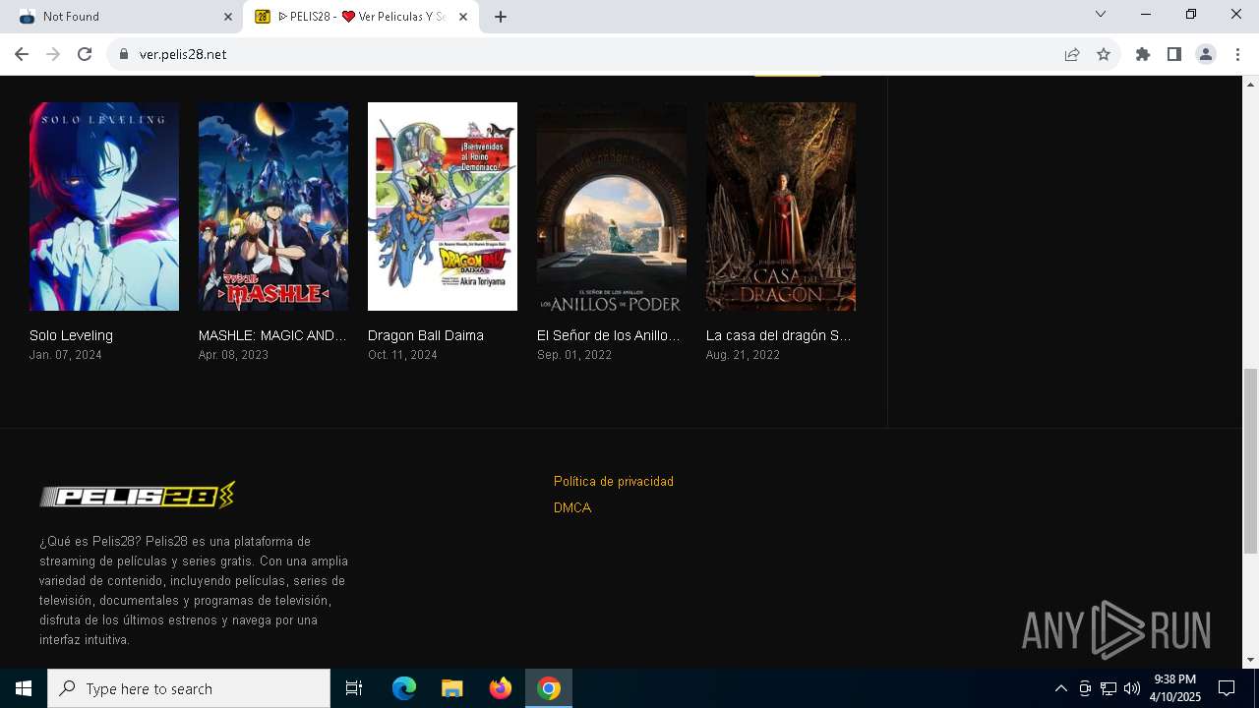Open the taskbar clock and date
The image size is (1259, 708).
tap(1175, 688)
